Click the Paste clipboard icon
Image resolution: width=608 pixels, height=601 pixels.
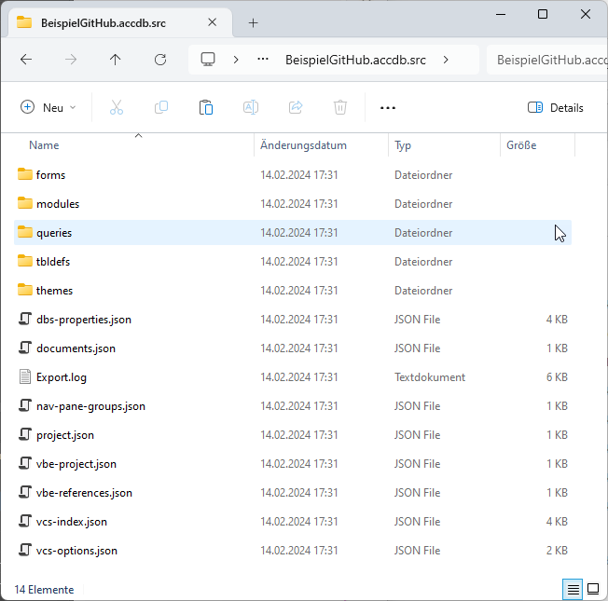(206, 107)
